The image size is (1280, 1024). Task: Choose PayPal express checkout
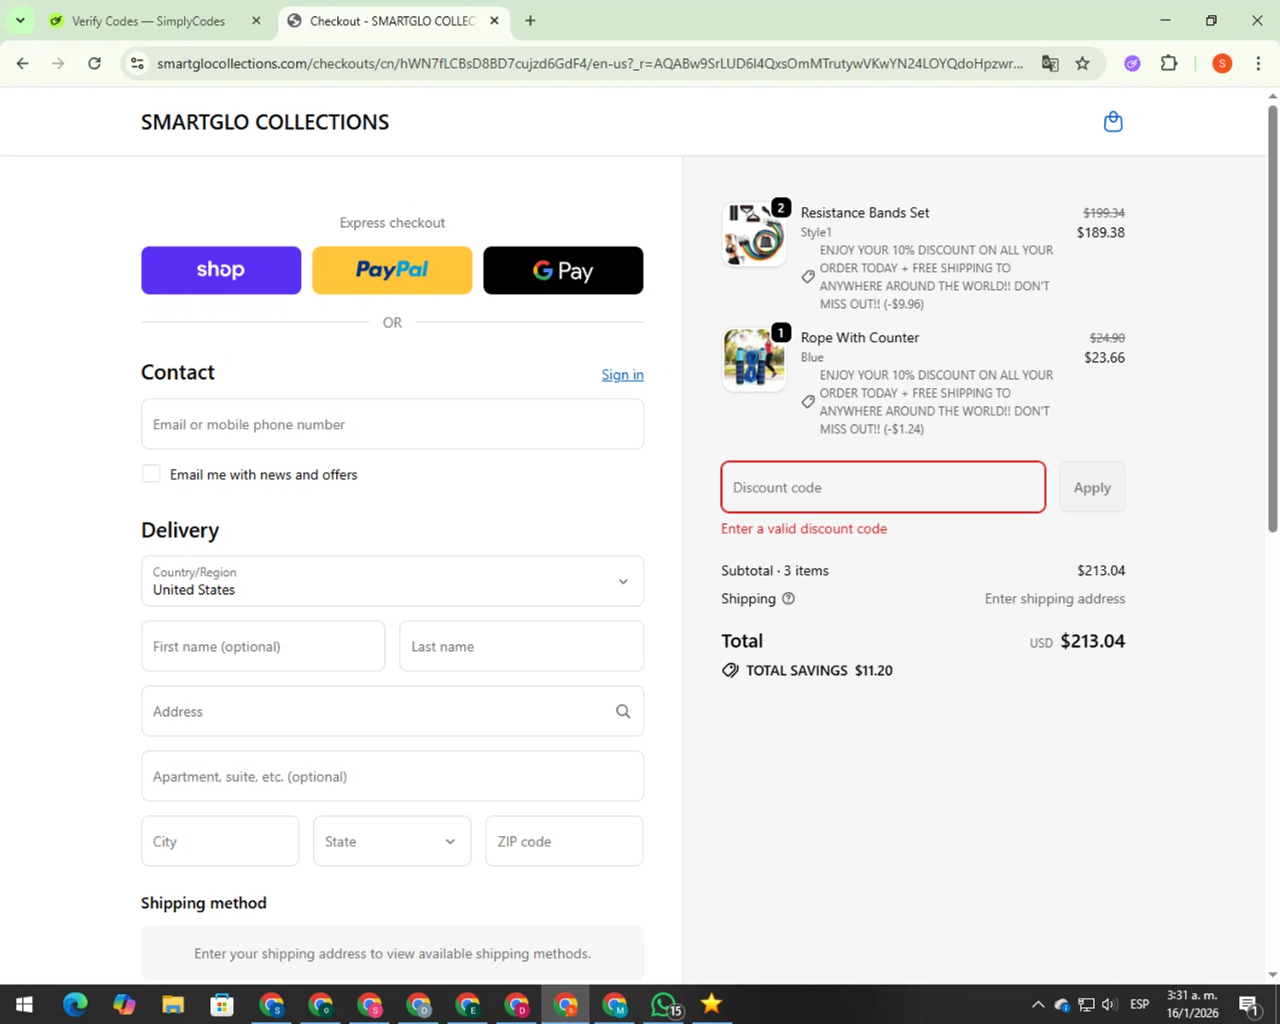pos(393,271)
